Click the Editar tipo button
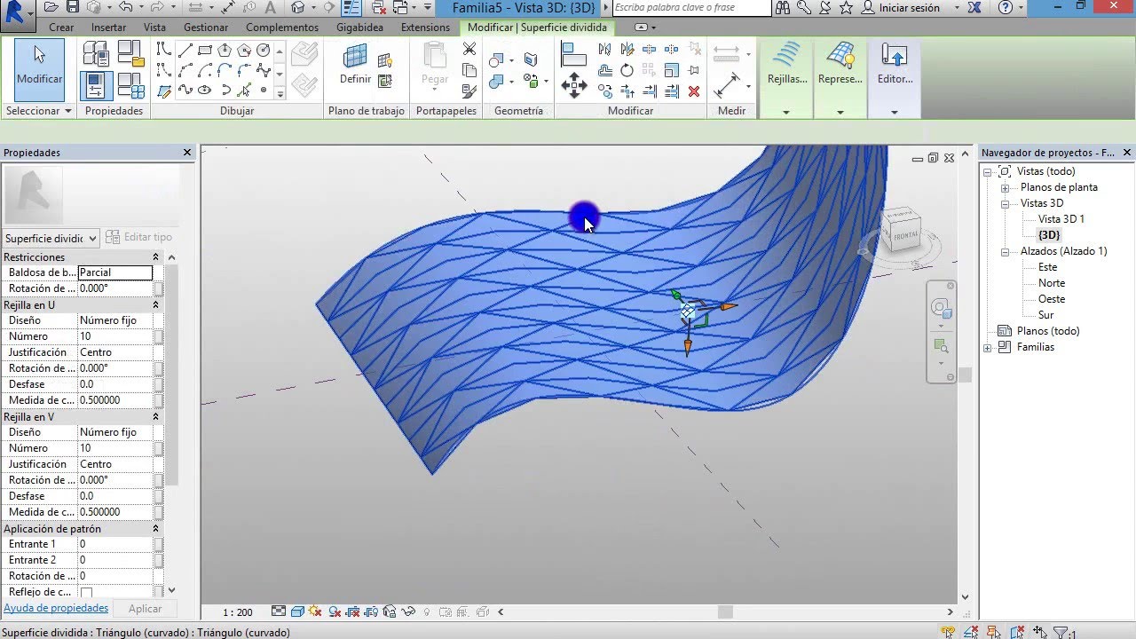The width and height of the screenshot is (1136, 639). (139, 237)
